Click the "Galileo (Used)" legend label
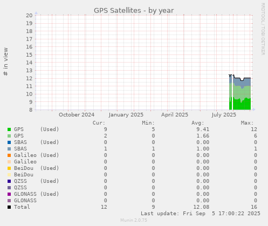Viewport: 268px width, 226px height. tap(37, 155)
